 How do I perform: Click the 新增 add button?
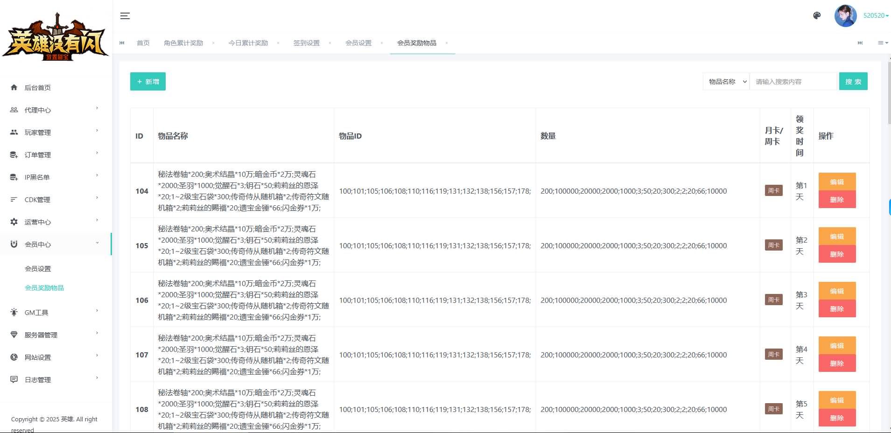coord(147,81)
